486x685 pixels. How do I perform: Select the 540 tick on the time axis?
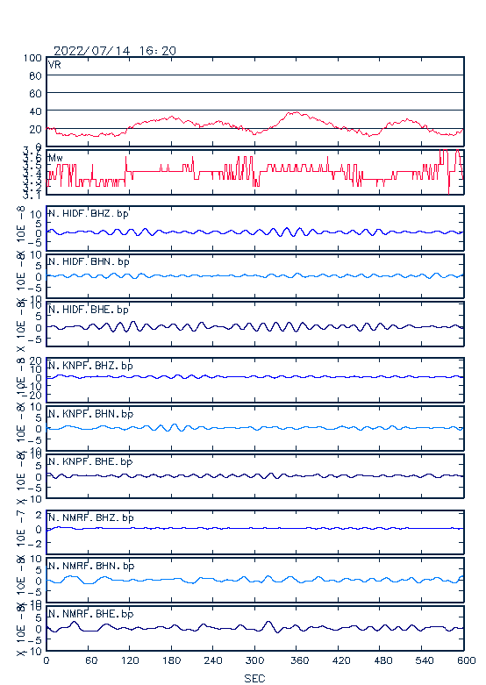(424, 660)
